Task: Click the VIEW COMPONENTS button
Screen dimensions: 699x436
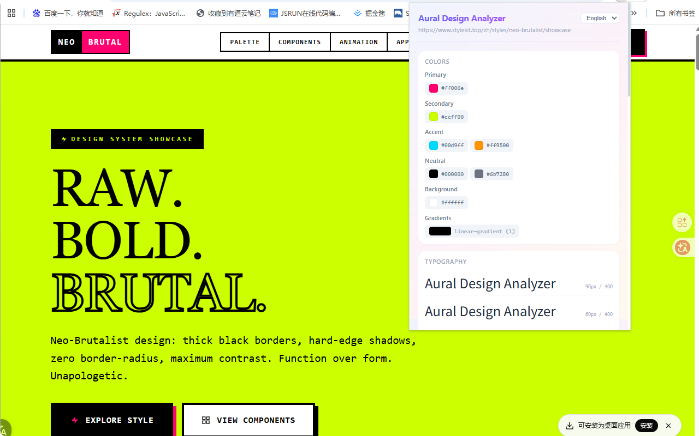Action: 248,420
